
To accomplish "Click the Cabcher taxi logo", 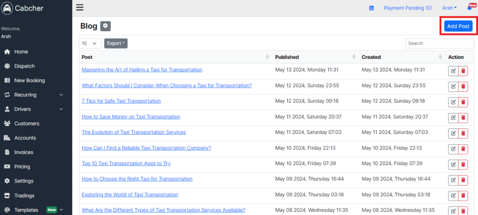I will [x=7, y=8].
